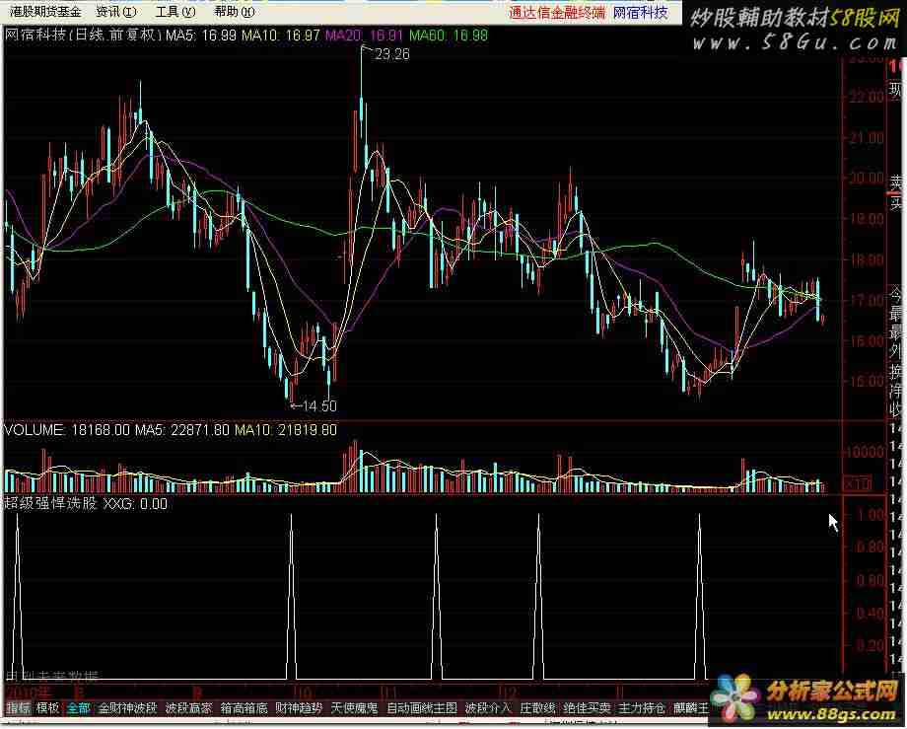Screen dimensions: 907x729
Task: Switch to 波段介入 indicator tab
Action: (x=488, y=707)
